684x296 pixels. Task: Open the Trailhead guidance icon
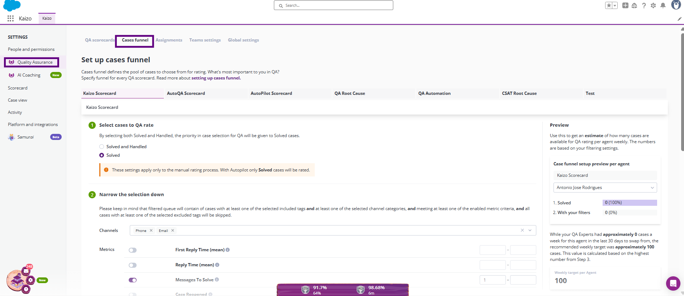click(634, 5)
